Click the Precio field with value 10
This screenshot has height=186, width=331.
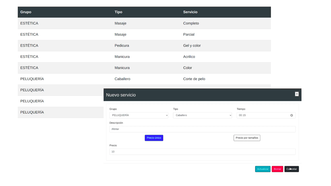click(x=202, y=152)
